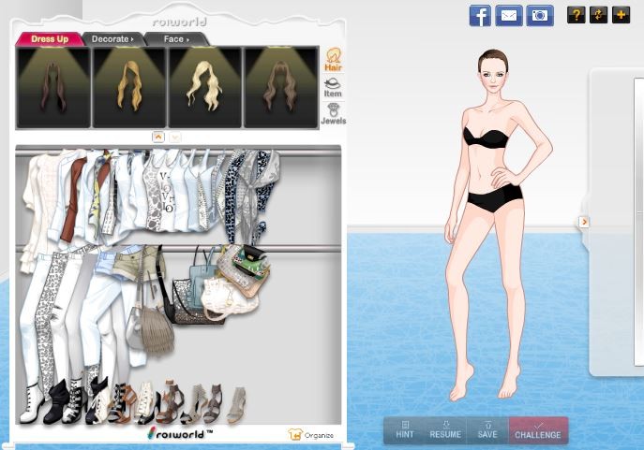Select the Jewels category icon
The height and width of the screenshot is (450, 644).
tap(333, 114)
